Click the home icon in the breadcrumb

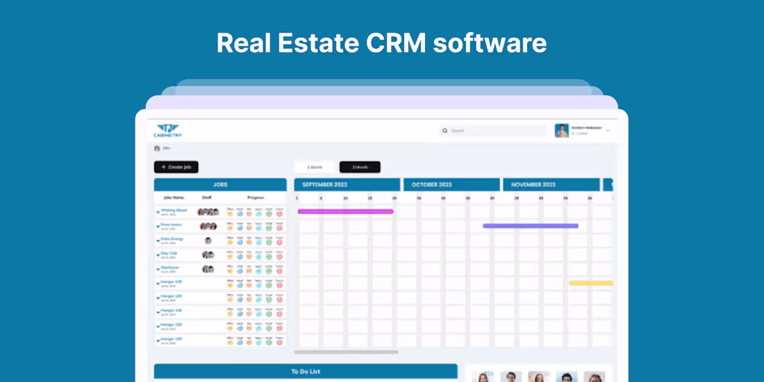(157, 148)
